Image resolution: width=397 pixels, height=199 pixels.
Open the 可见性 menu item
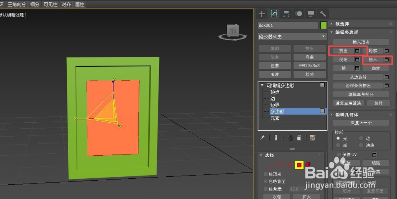(x=51, y=4)
